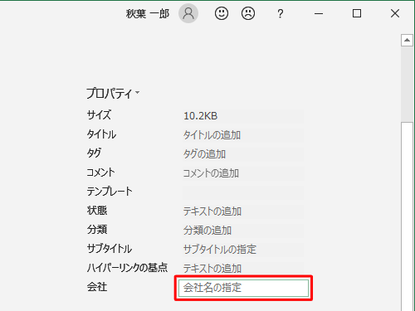The height and width of the screenshot is (311, 415).
Task: Click the 分類 label
Action: tap(97, 230)
